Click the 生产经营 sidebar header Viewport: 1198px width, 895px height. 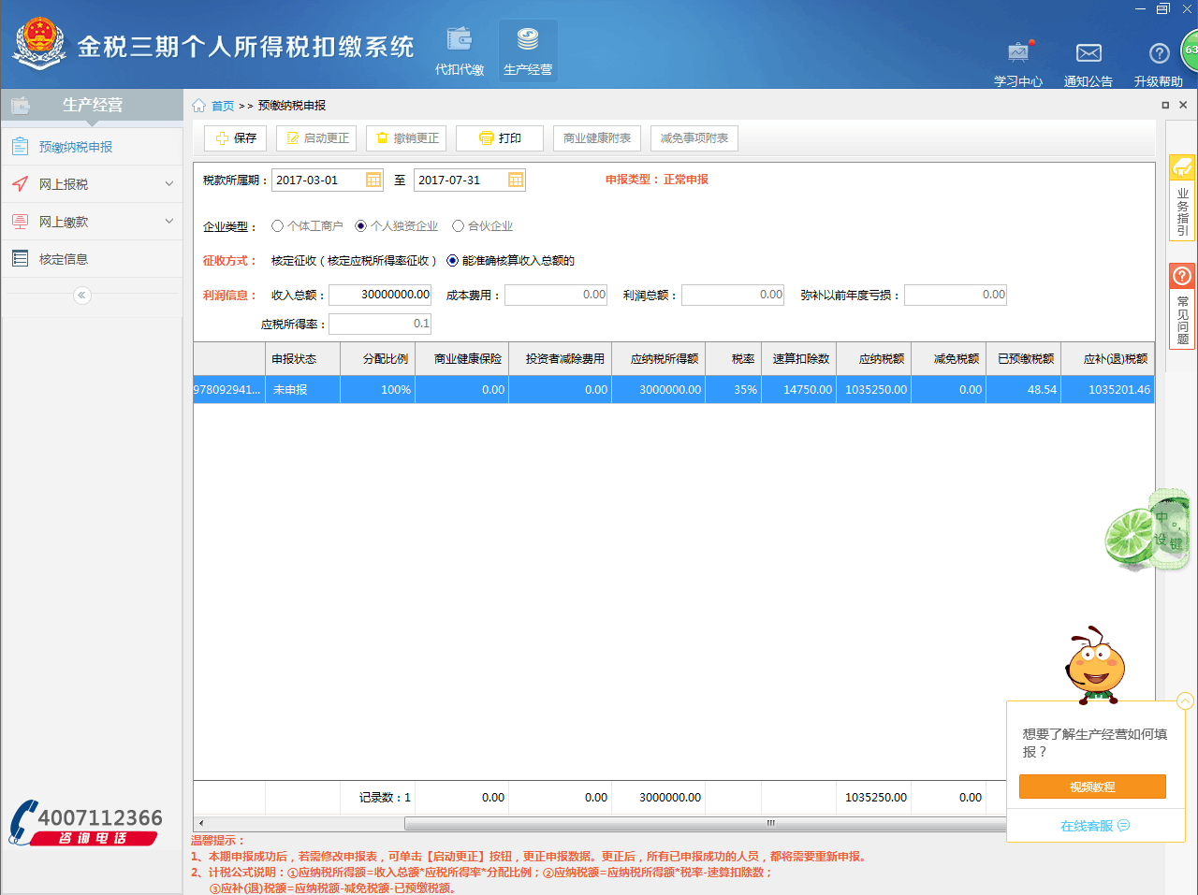92,105
